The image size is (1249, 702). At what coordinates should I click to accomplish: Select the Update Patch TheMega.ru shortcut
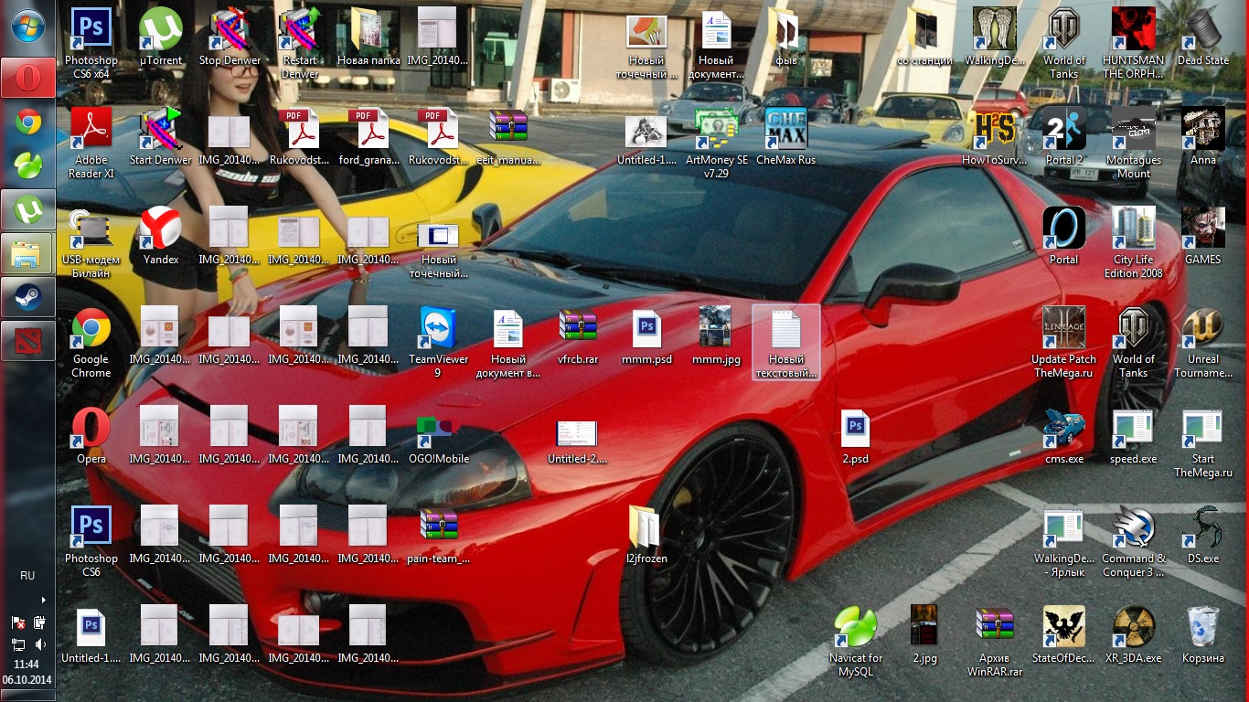(x=1063, y=341)
